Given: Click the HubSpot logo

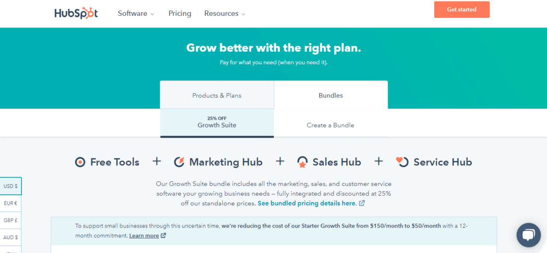Looking at the screenshot, I should pyautogui.click(x=76, y=13).
